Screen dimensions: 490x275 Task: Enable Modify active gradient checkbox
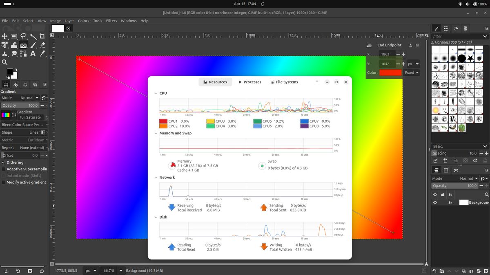[4, 182]
